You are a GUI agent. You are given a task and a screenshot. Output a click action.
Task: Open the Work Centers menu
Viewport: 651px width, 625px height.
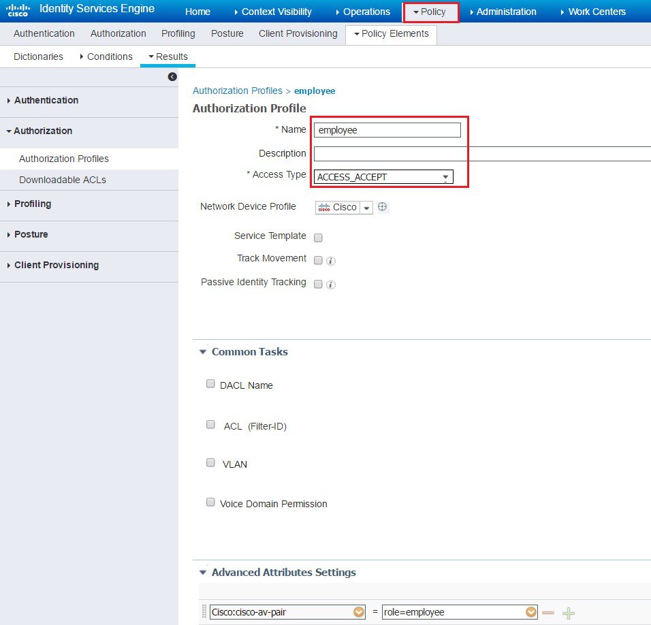click(593, 12)
